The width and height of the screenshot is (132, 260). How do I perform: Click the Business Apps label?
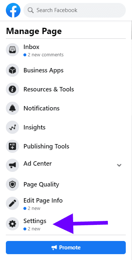point(44,71)
